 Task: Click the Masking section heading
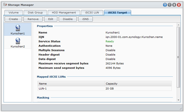43,98
